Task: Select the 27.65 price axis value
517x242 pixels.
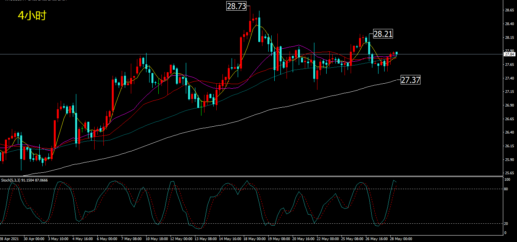Action: pos(509,65)
